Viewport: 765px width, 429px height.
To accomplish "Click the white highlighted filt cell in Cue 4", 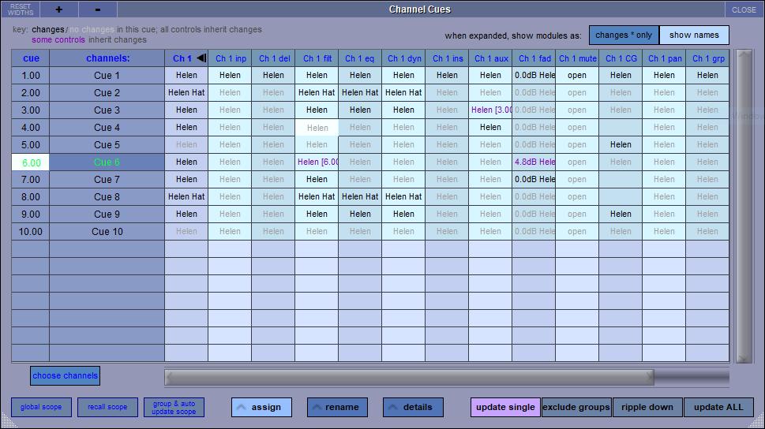I will [317, 127].
